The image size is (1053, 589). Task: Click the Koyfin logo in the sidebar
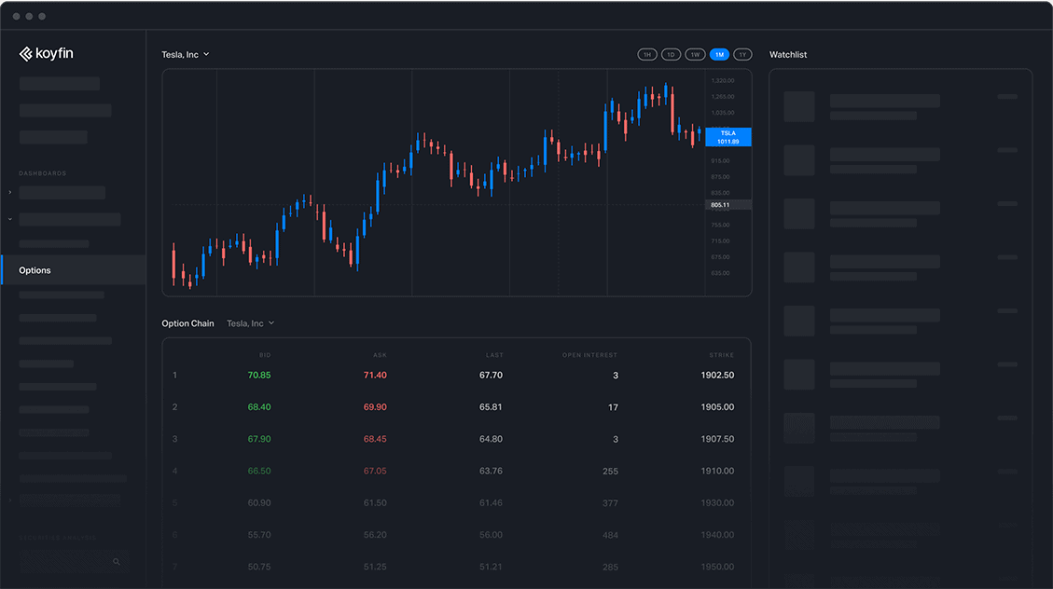click(46, 54)
